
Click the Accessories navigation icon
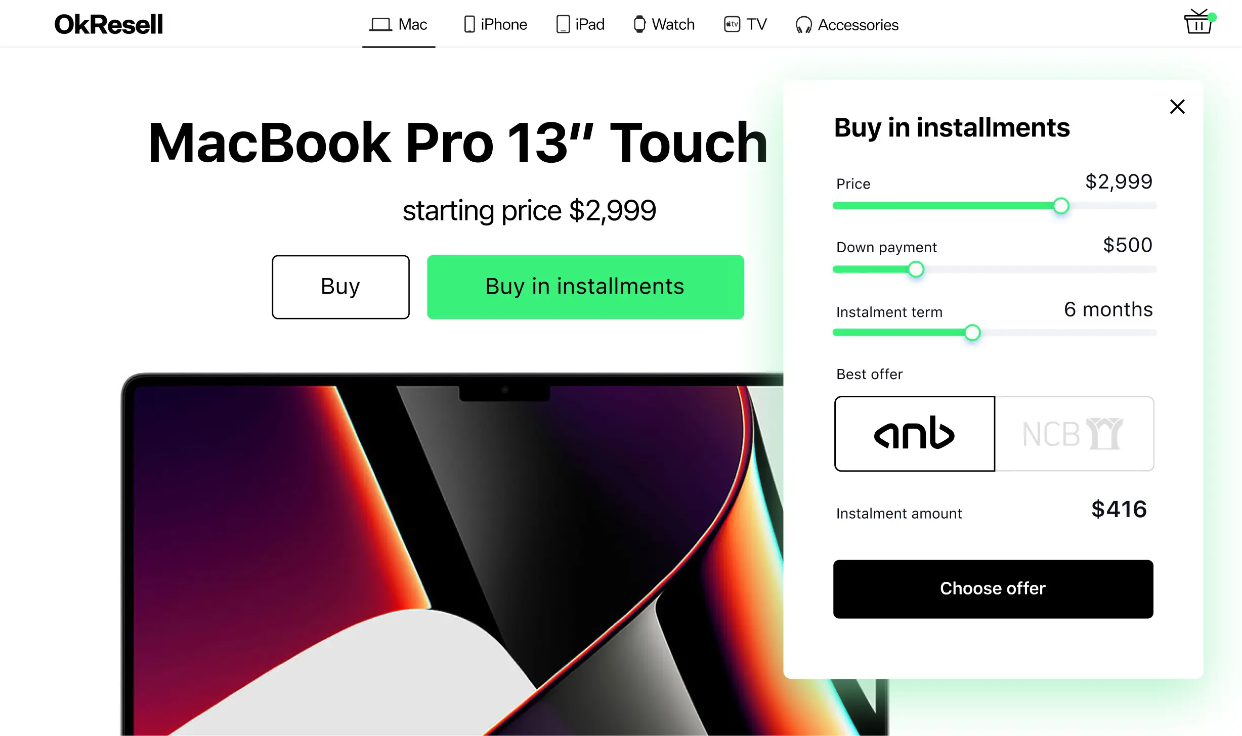800,25
